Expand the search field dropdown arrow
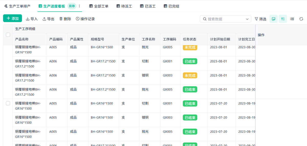The height and width of the screenshot is (146, 307). [x=247, y=19]
